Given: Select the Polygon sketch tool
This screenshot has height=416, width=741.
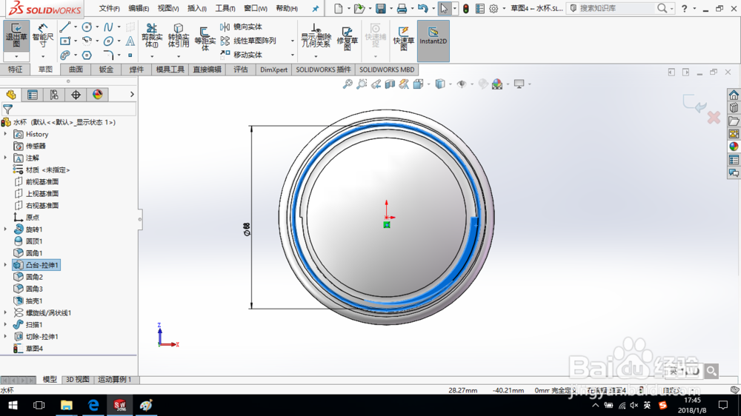Looking at the screenshot, I should (87, 56).
